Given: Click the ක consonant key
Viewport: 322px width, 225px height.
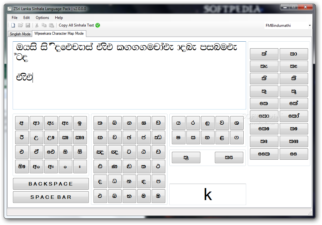Looking at the screenshot, I should click(x=100, y=123).
